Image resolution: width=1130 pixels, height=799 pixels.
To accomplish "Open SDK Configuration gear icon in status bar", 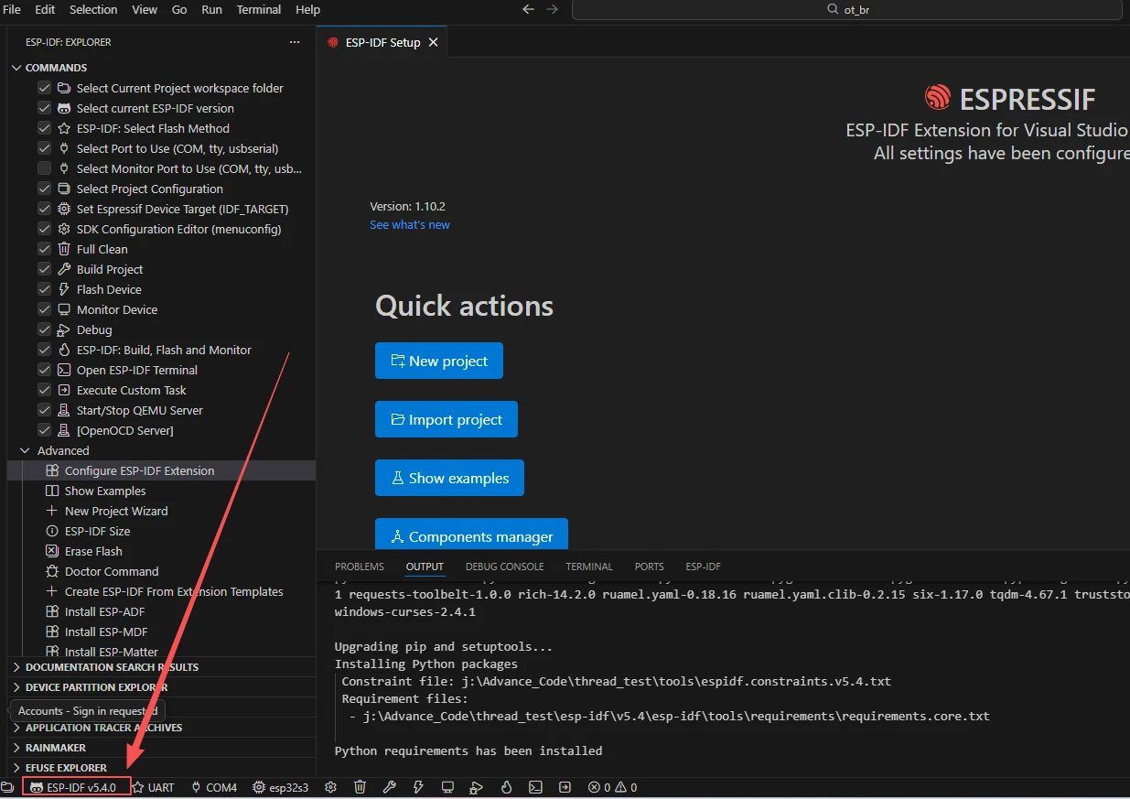I will [x=331, y=787].
